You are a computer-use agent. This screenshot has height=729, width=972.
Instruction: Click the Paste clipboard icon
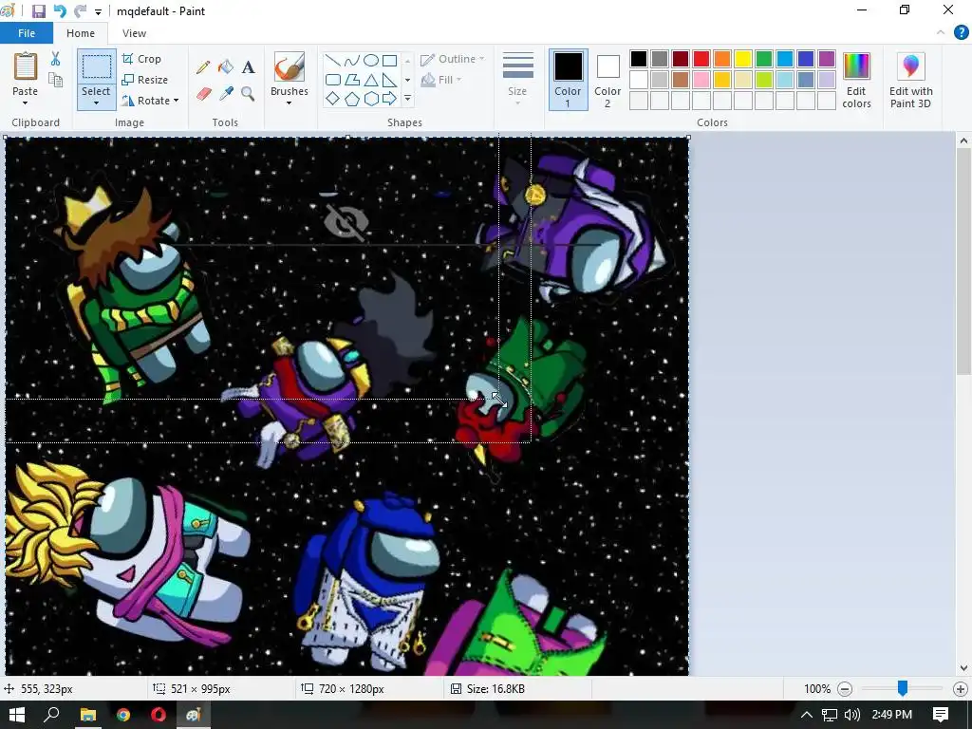click(26, 66)
